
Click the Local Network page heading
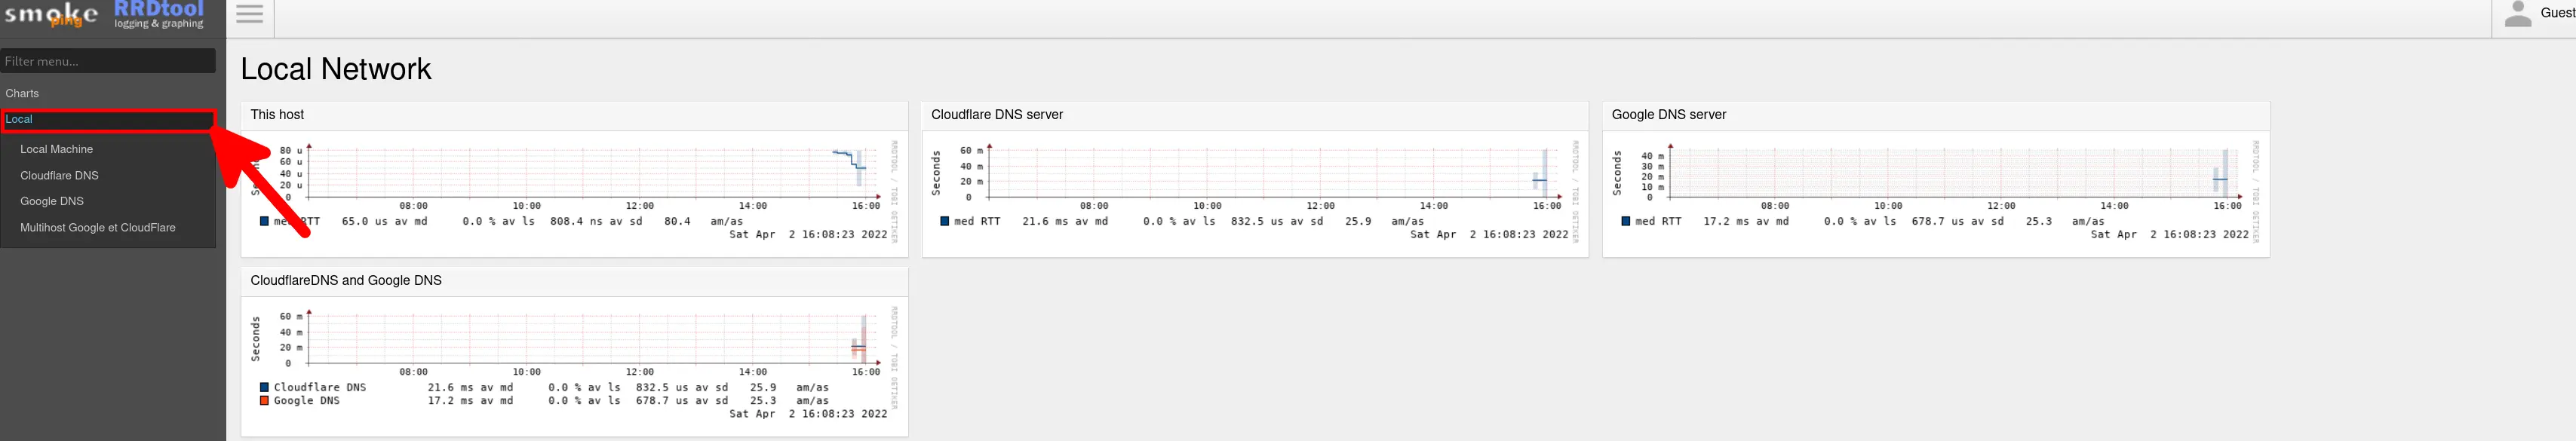point(336,69)
